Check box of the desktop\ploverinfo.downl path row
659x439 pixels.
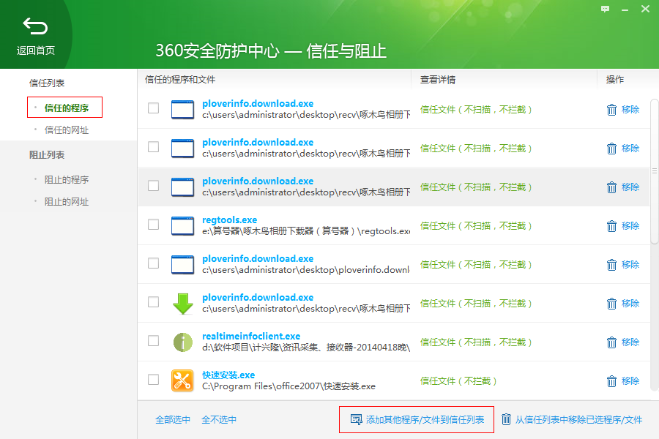pyautogui.click(x=154, y=263)
